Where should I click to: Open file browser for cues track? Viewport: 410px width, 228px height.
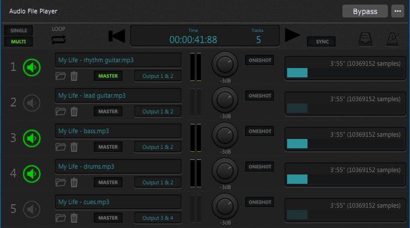61,218
